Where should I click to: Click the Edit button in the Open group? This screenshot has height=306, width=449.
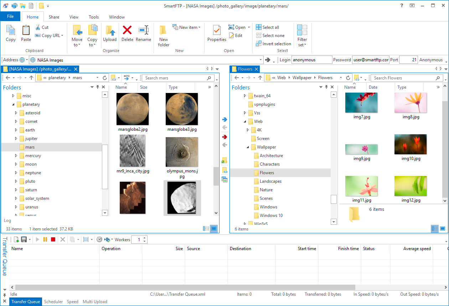point(236,35)
